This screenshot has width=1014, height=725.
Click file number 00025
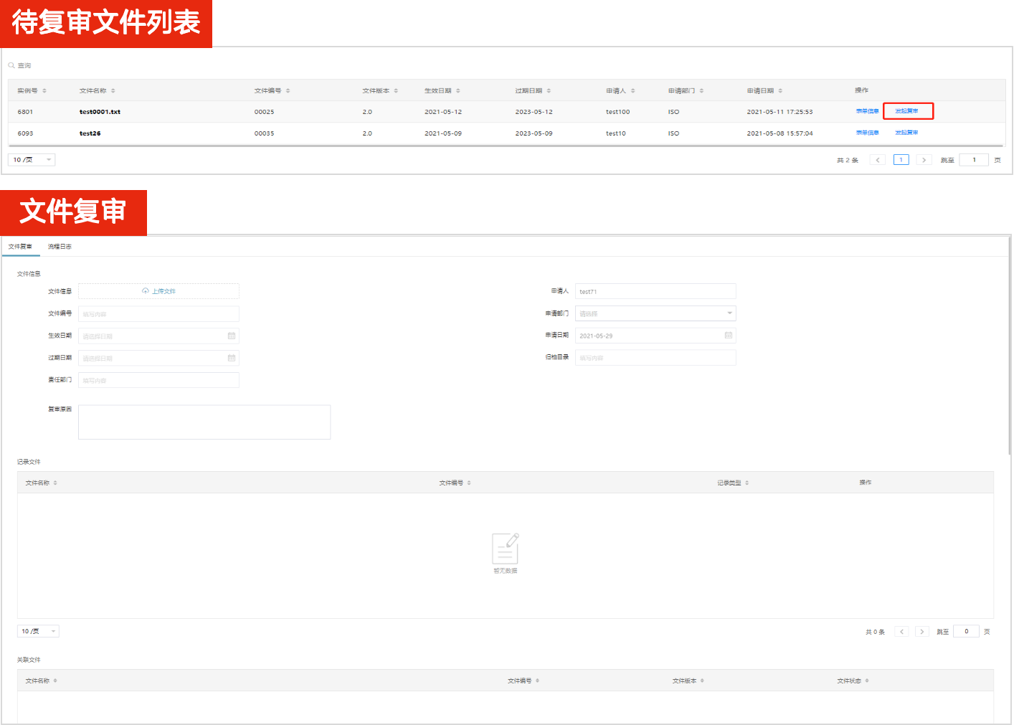pos(264,112)
